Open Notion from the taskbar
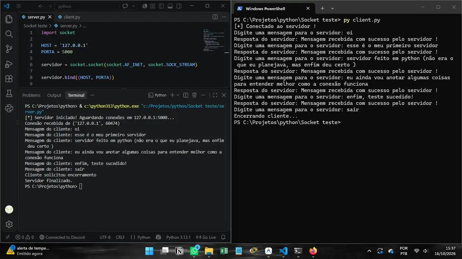Screen dimensions: 462x259 click(x=180, y=251)
